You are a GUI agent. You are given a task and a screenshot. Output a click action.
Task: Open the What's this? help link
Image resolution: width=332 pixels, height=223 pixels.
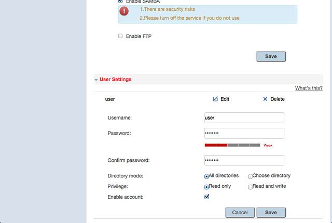pos(309,88)
